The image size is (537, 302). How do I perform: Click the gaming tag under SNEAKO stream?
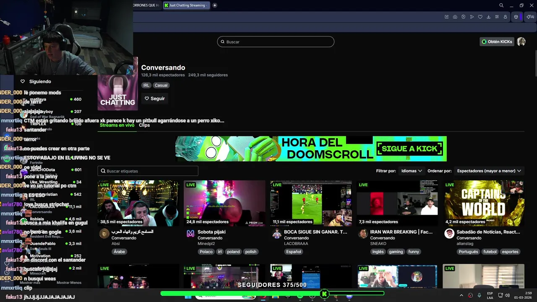pos(396,252)
